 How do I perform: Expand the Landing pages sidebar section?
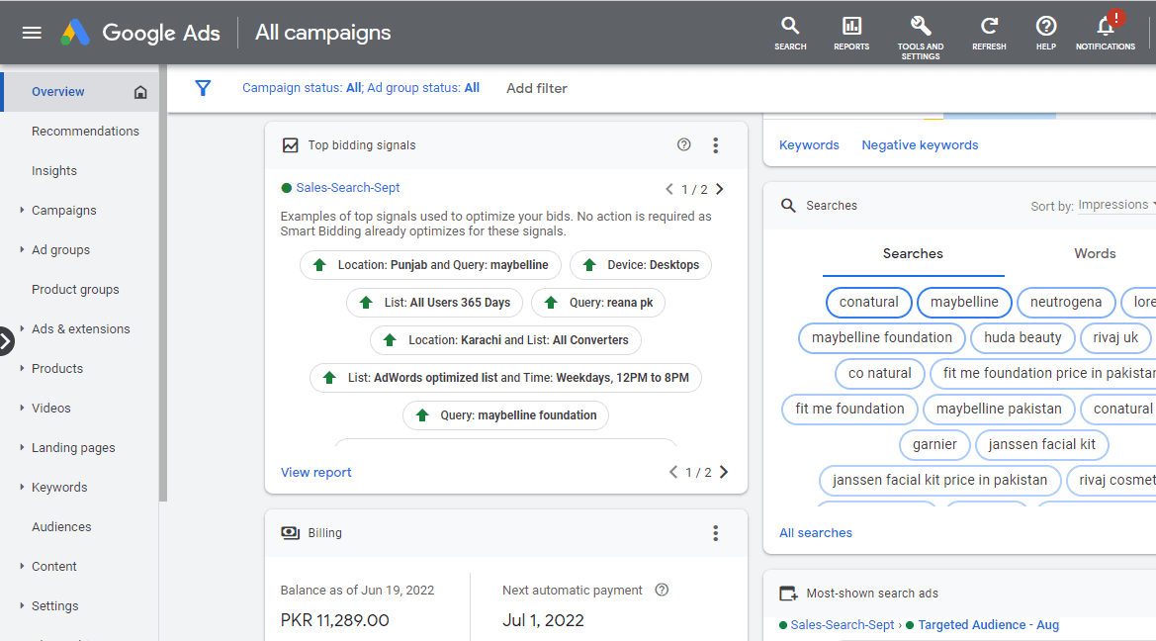[22, 447]
